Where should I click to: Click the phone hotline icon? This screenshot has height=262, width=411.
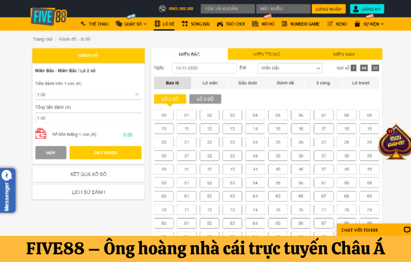(162, 9)
